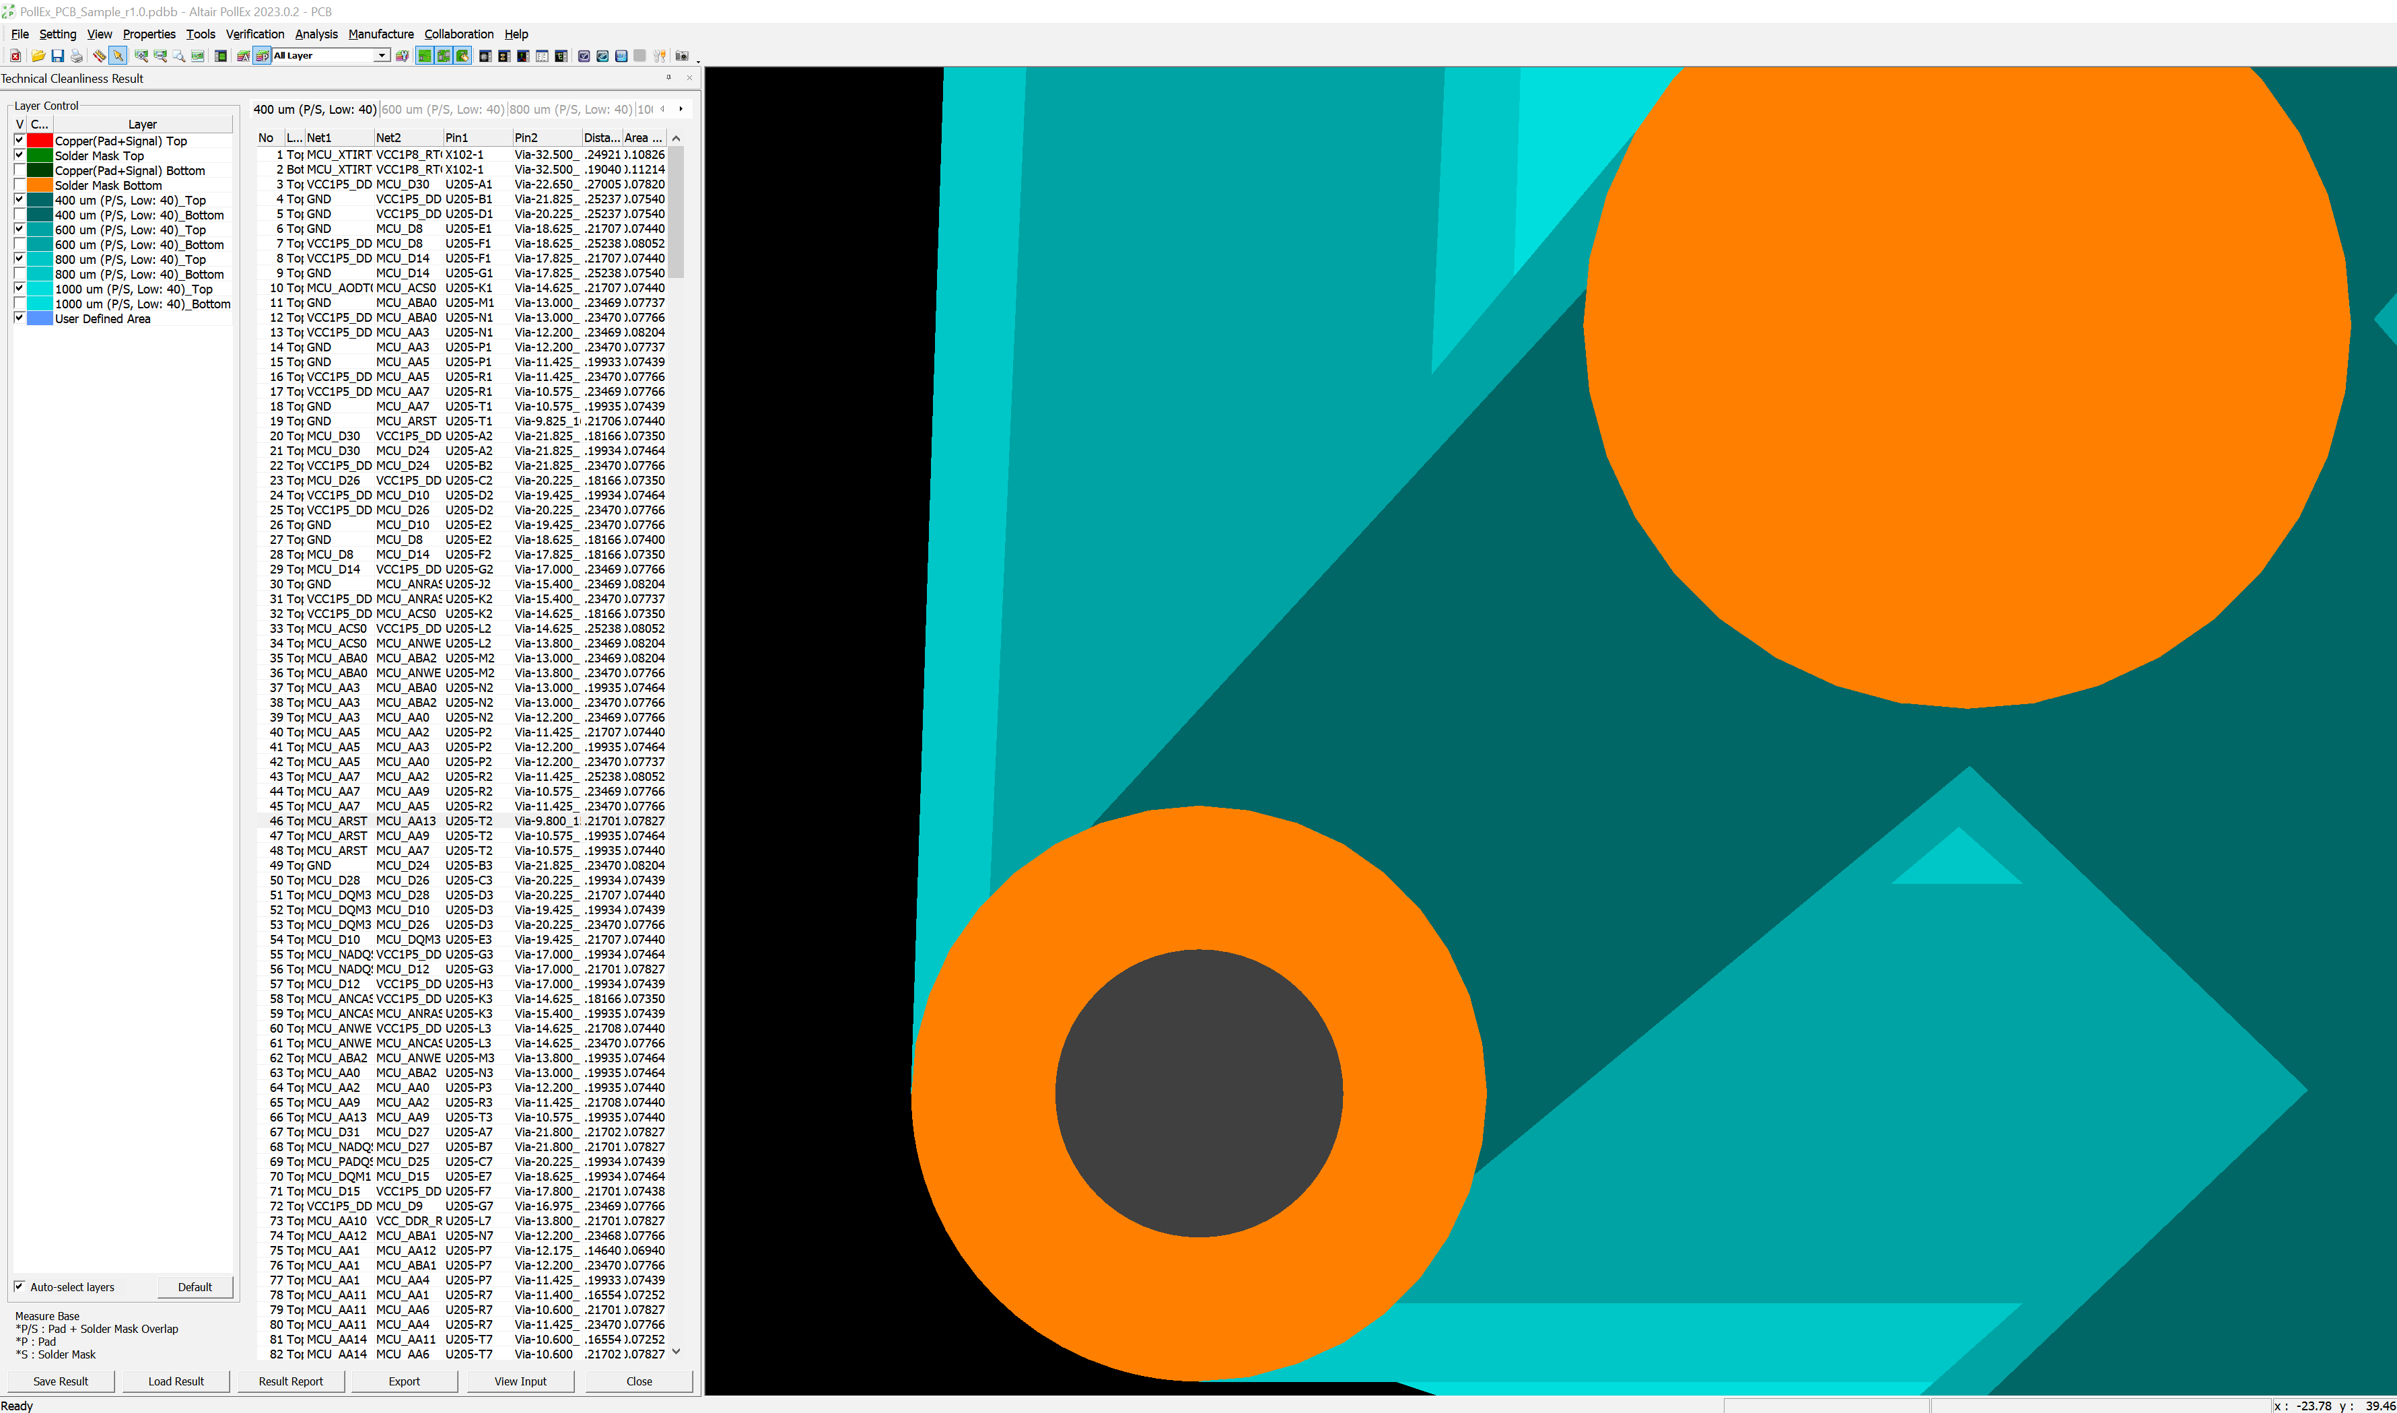Enable Copper(Pad+Signal) Bottom layer checkbox

click(19, 170)
